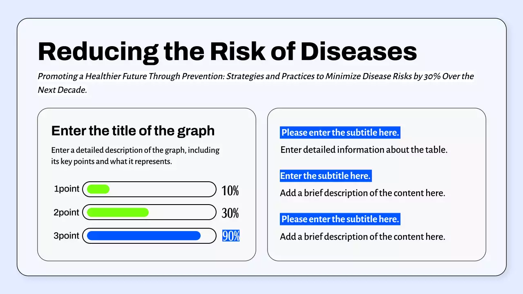Select the graph's detailed description text
Screen dimensions: 523x294
(135, 156)
